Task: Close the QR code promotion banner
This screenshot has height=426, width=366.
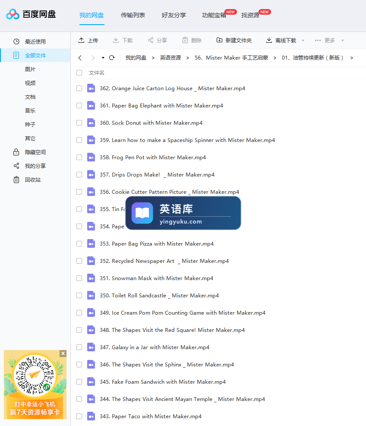Action: coord(63,353)
